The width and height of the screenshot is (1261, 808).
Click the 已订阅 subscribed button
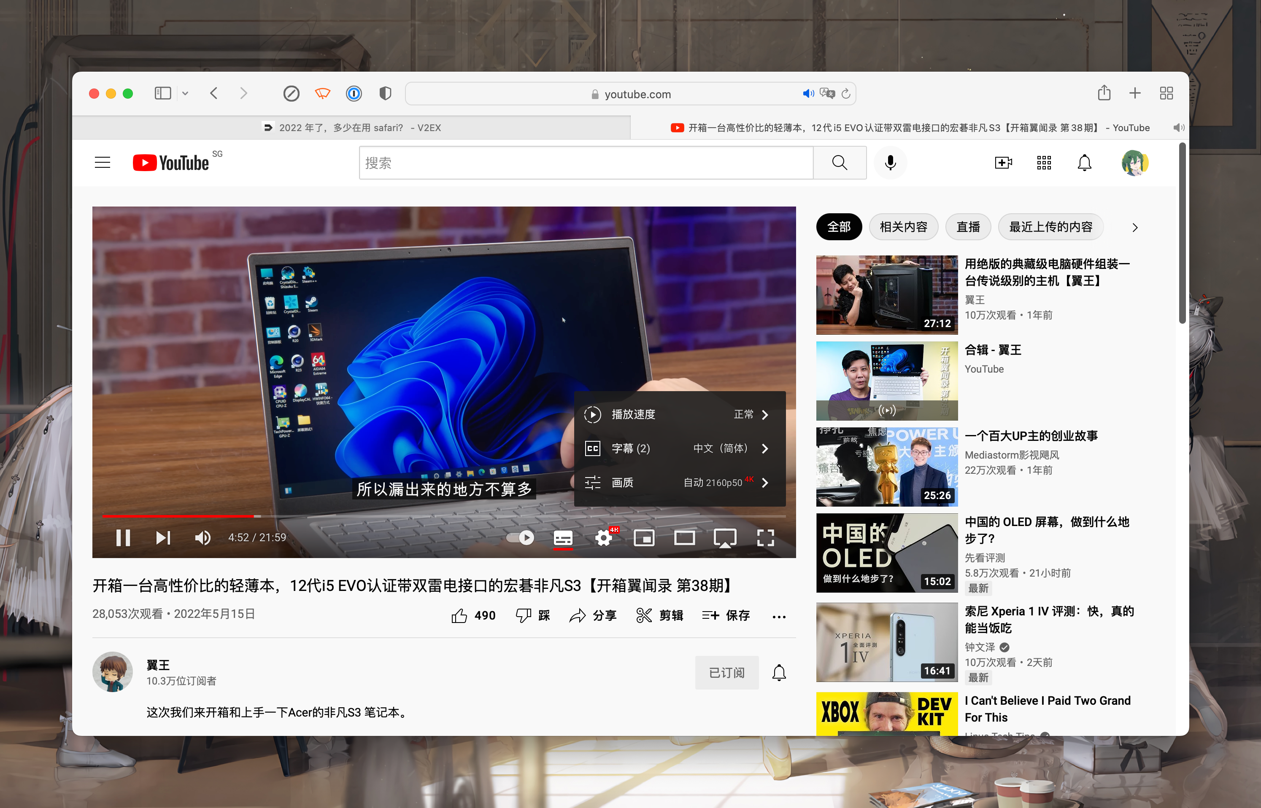pos(726,673)
